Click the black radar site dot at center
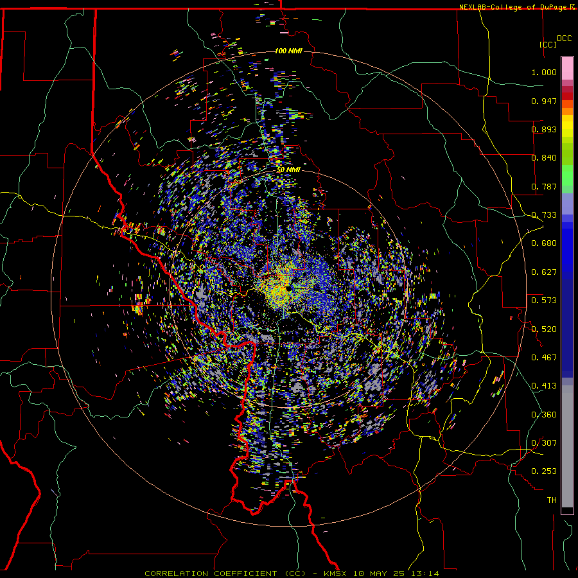578x578 pixels. coord(288,288)
